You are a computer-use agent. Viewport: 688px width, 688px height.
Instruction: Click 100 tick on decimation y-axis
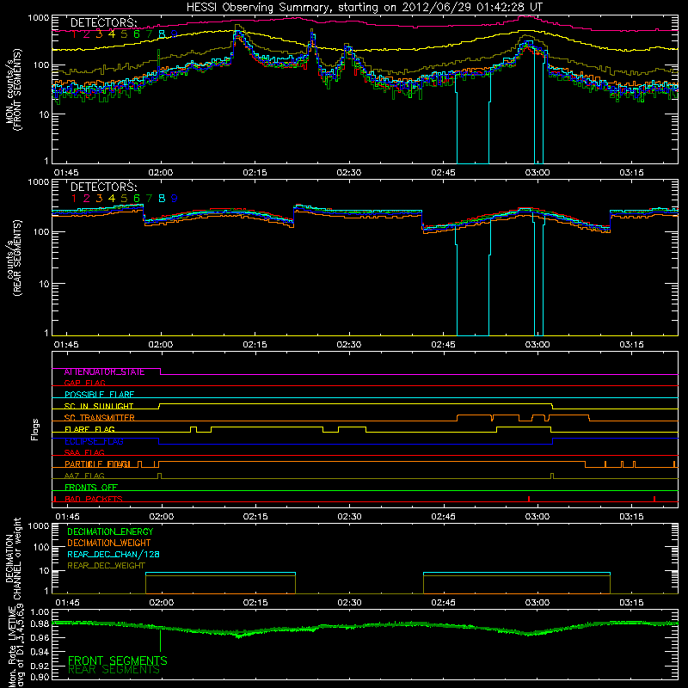40,547
